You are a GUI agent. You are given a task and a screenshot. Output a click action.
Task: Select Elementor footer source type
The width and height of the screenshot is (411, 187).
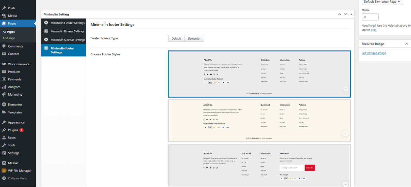194,39
